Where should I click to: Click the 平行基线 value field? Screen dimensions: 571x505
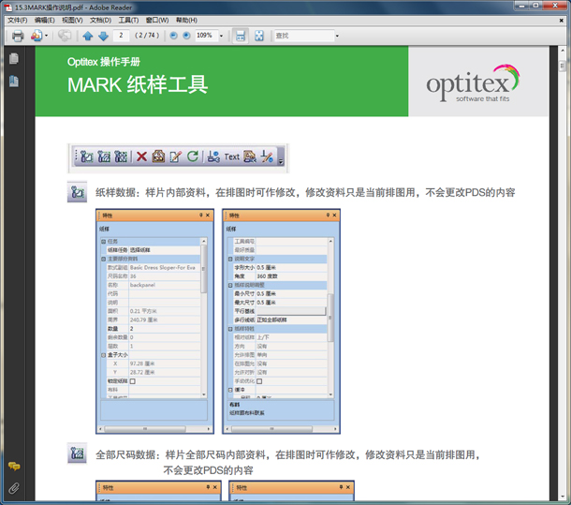(x=291, y=311)
